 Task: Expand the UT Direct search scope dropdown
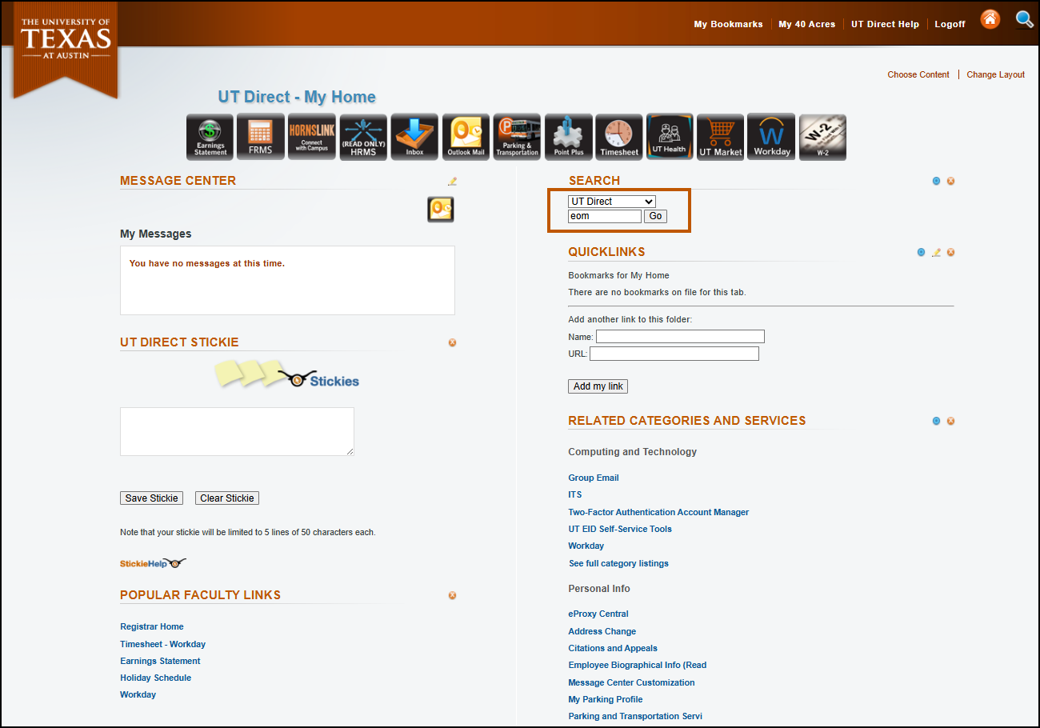612,202
